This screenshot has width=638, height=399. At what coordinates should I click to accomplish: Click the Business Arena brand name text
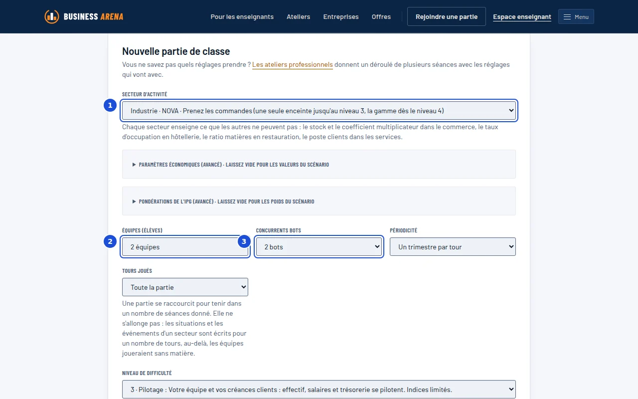tap(93, 16)
